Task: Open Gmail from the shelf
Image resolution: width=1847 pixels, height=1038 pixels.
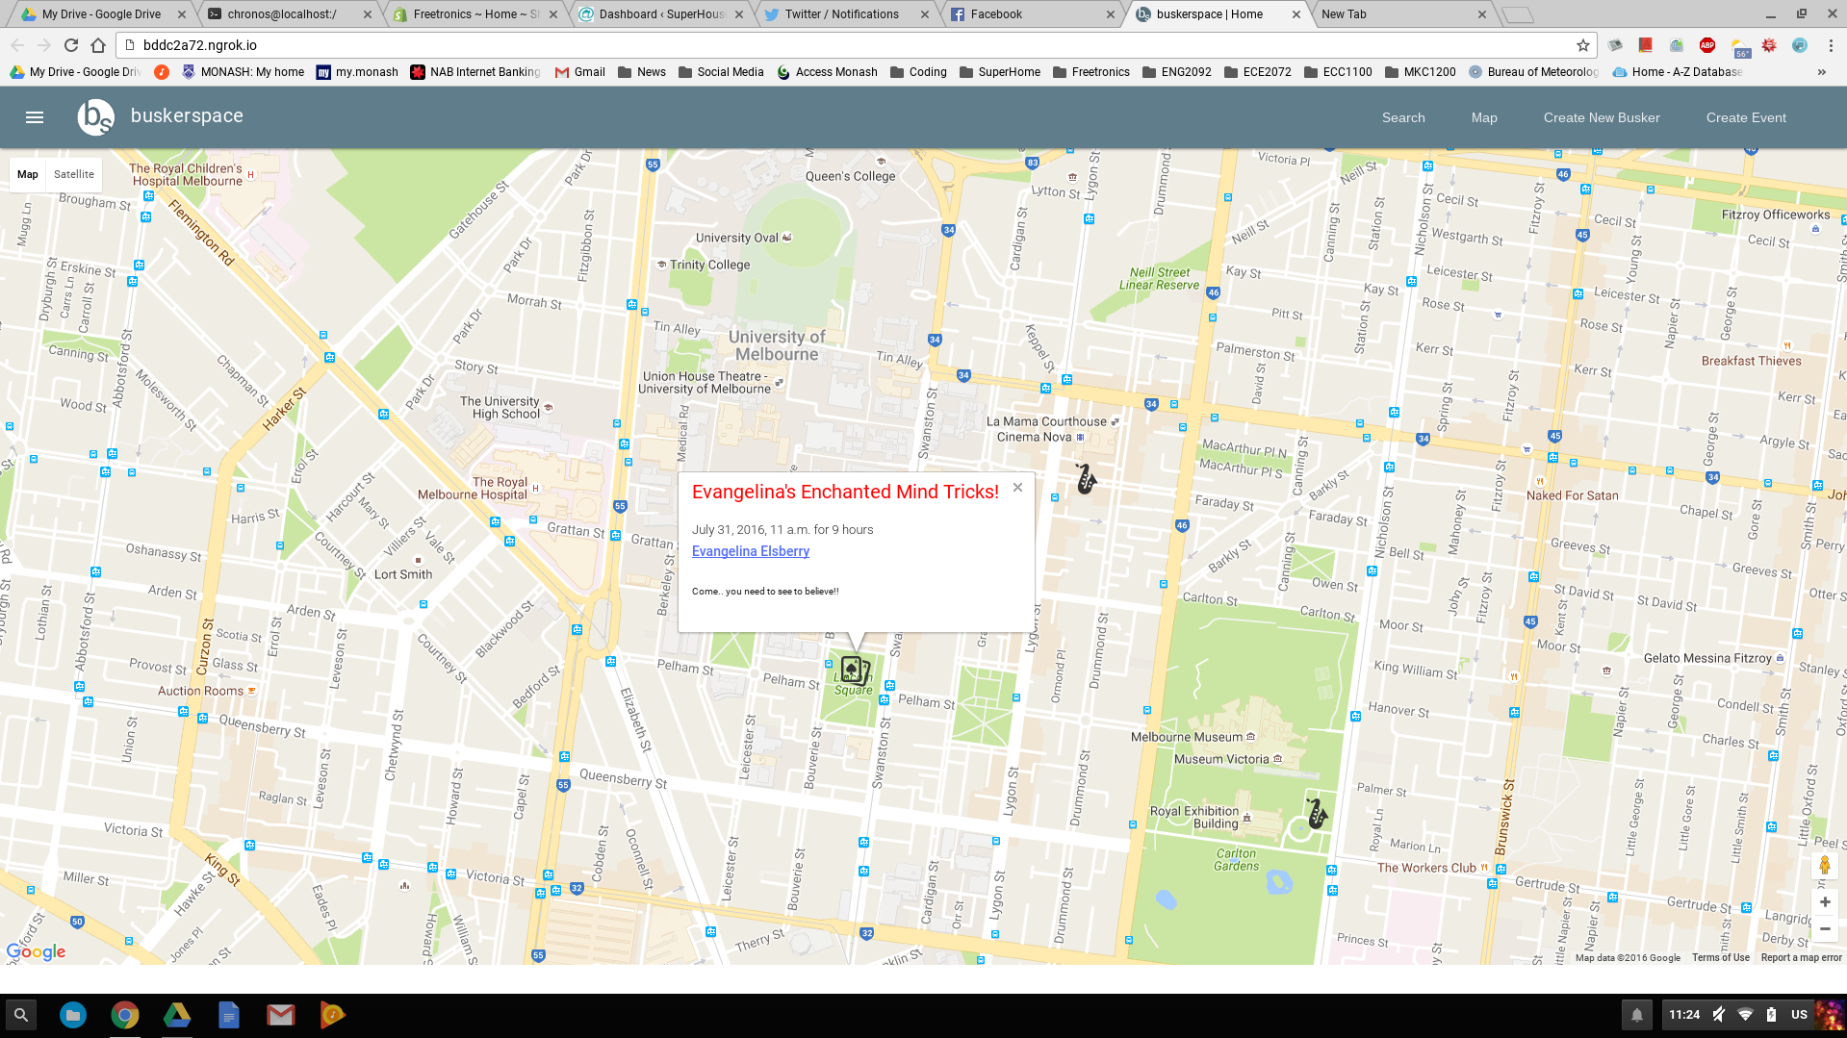Action: pos(281,1015)
